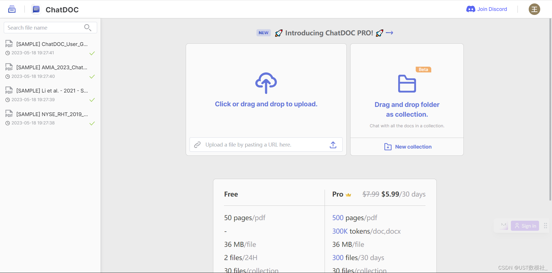Click the Sign in button
Viewport: 552px width, 273px height.
point(525,226)
